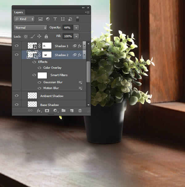Click the Gaussian Blur filter label
Image resolution: width=185 pixels, height=187 pixels.
point(53,82)
